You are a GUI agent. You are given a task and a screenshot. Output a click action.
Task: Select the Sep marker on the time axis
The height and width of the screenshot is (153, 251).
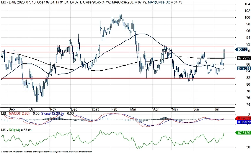pos(12,109)
